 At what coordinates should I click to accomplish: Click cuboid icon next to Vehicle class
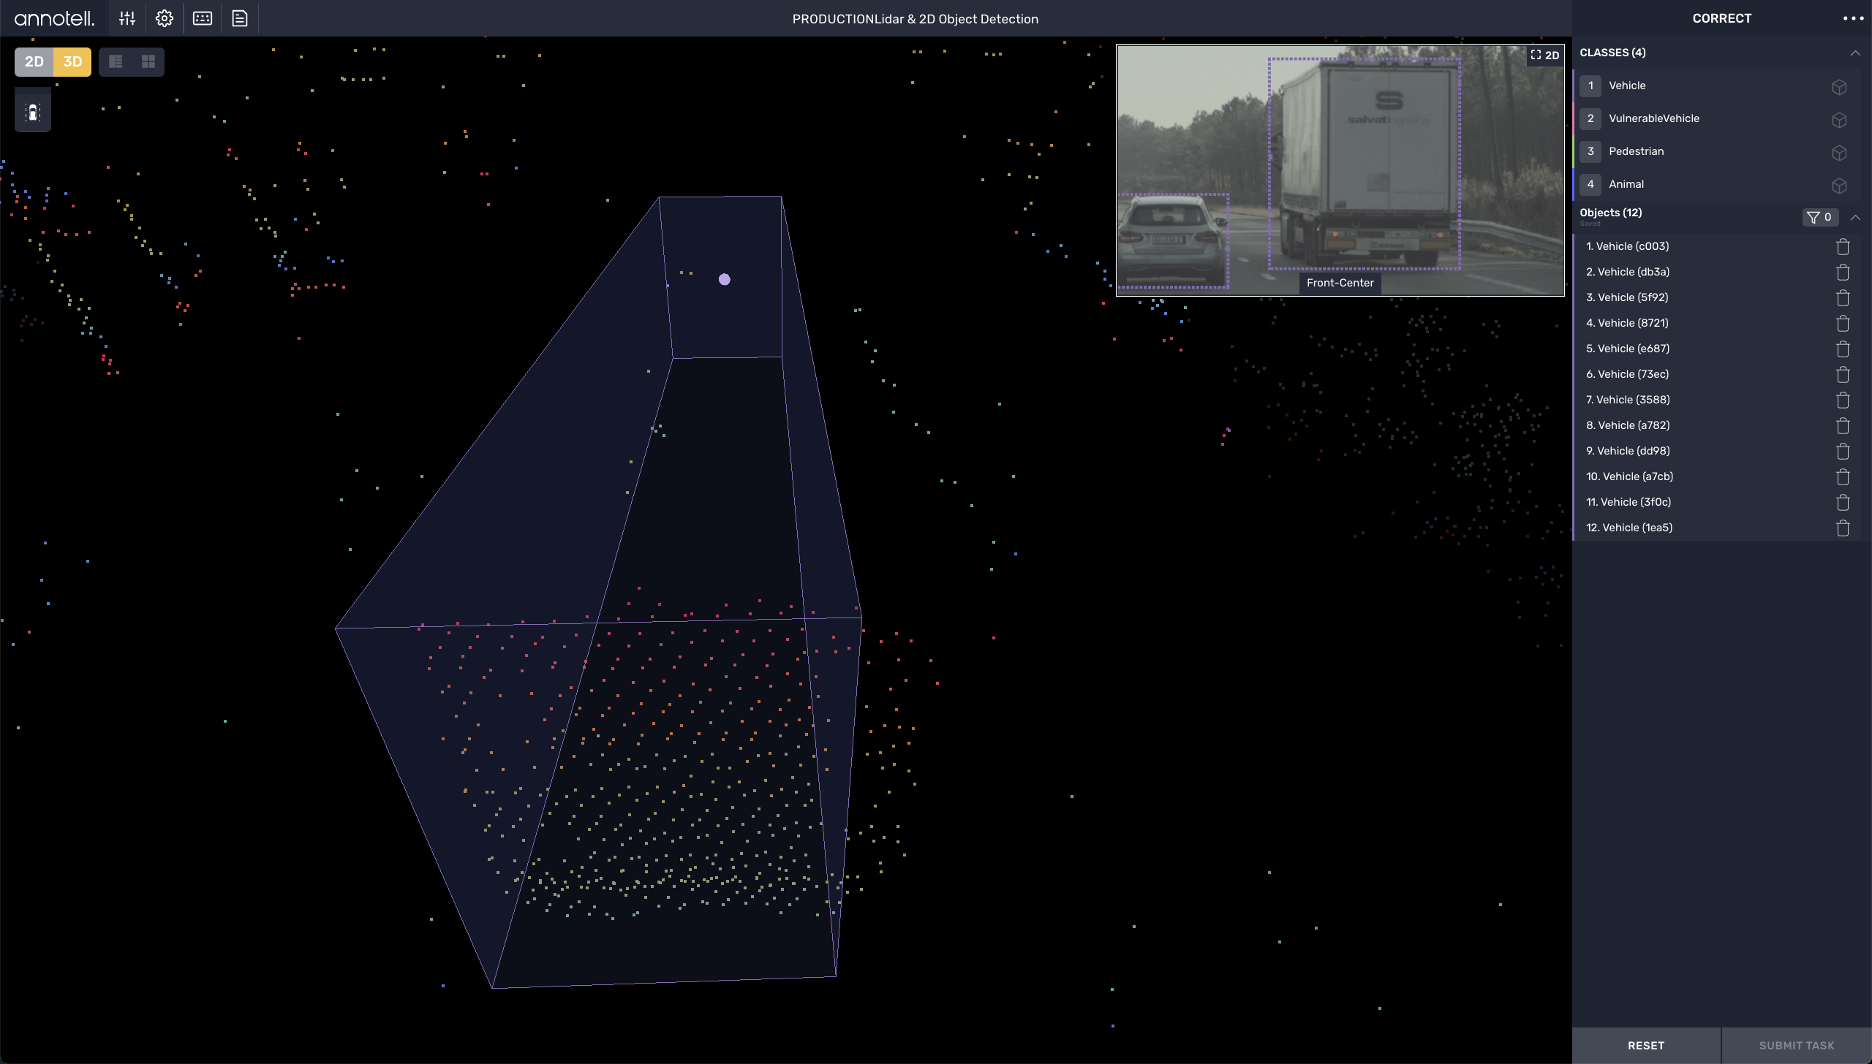(x=1839, y=87)
